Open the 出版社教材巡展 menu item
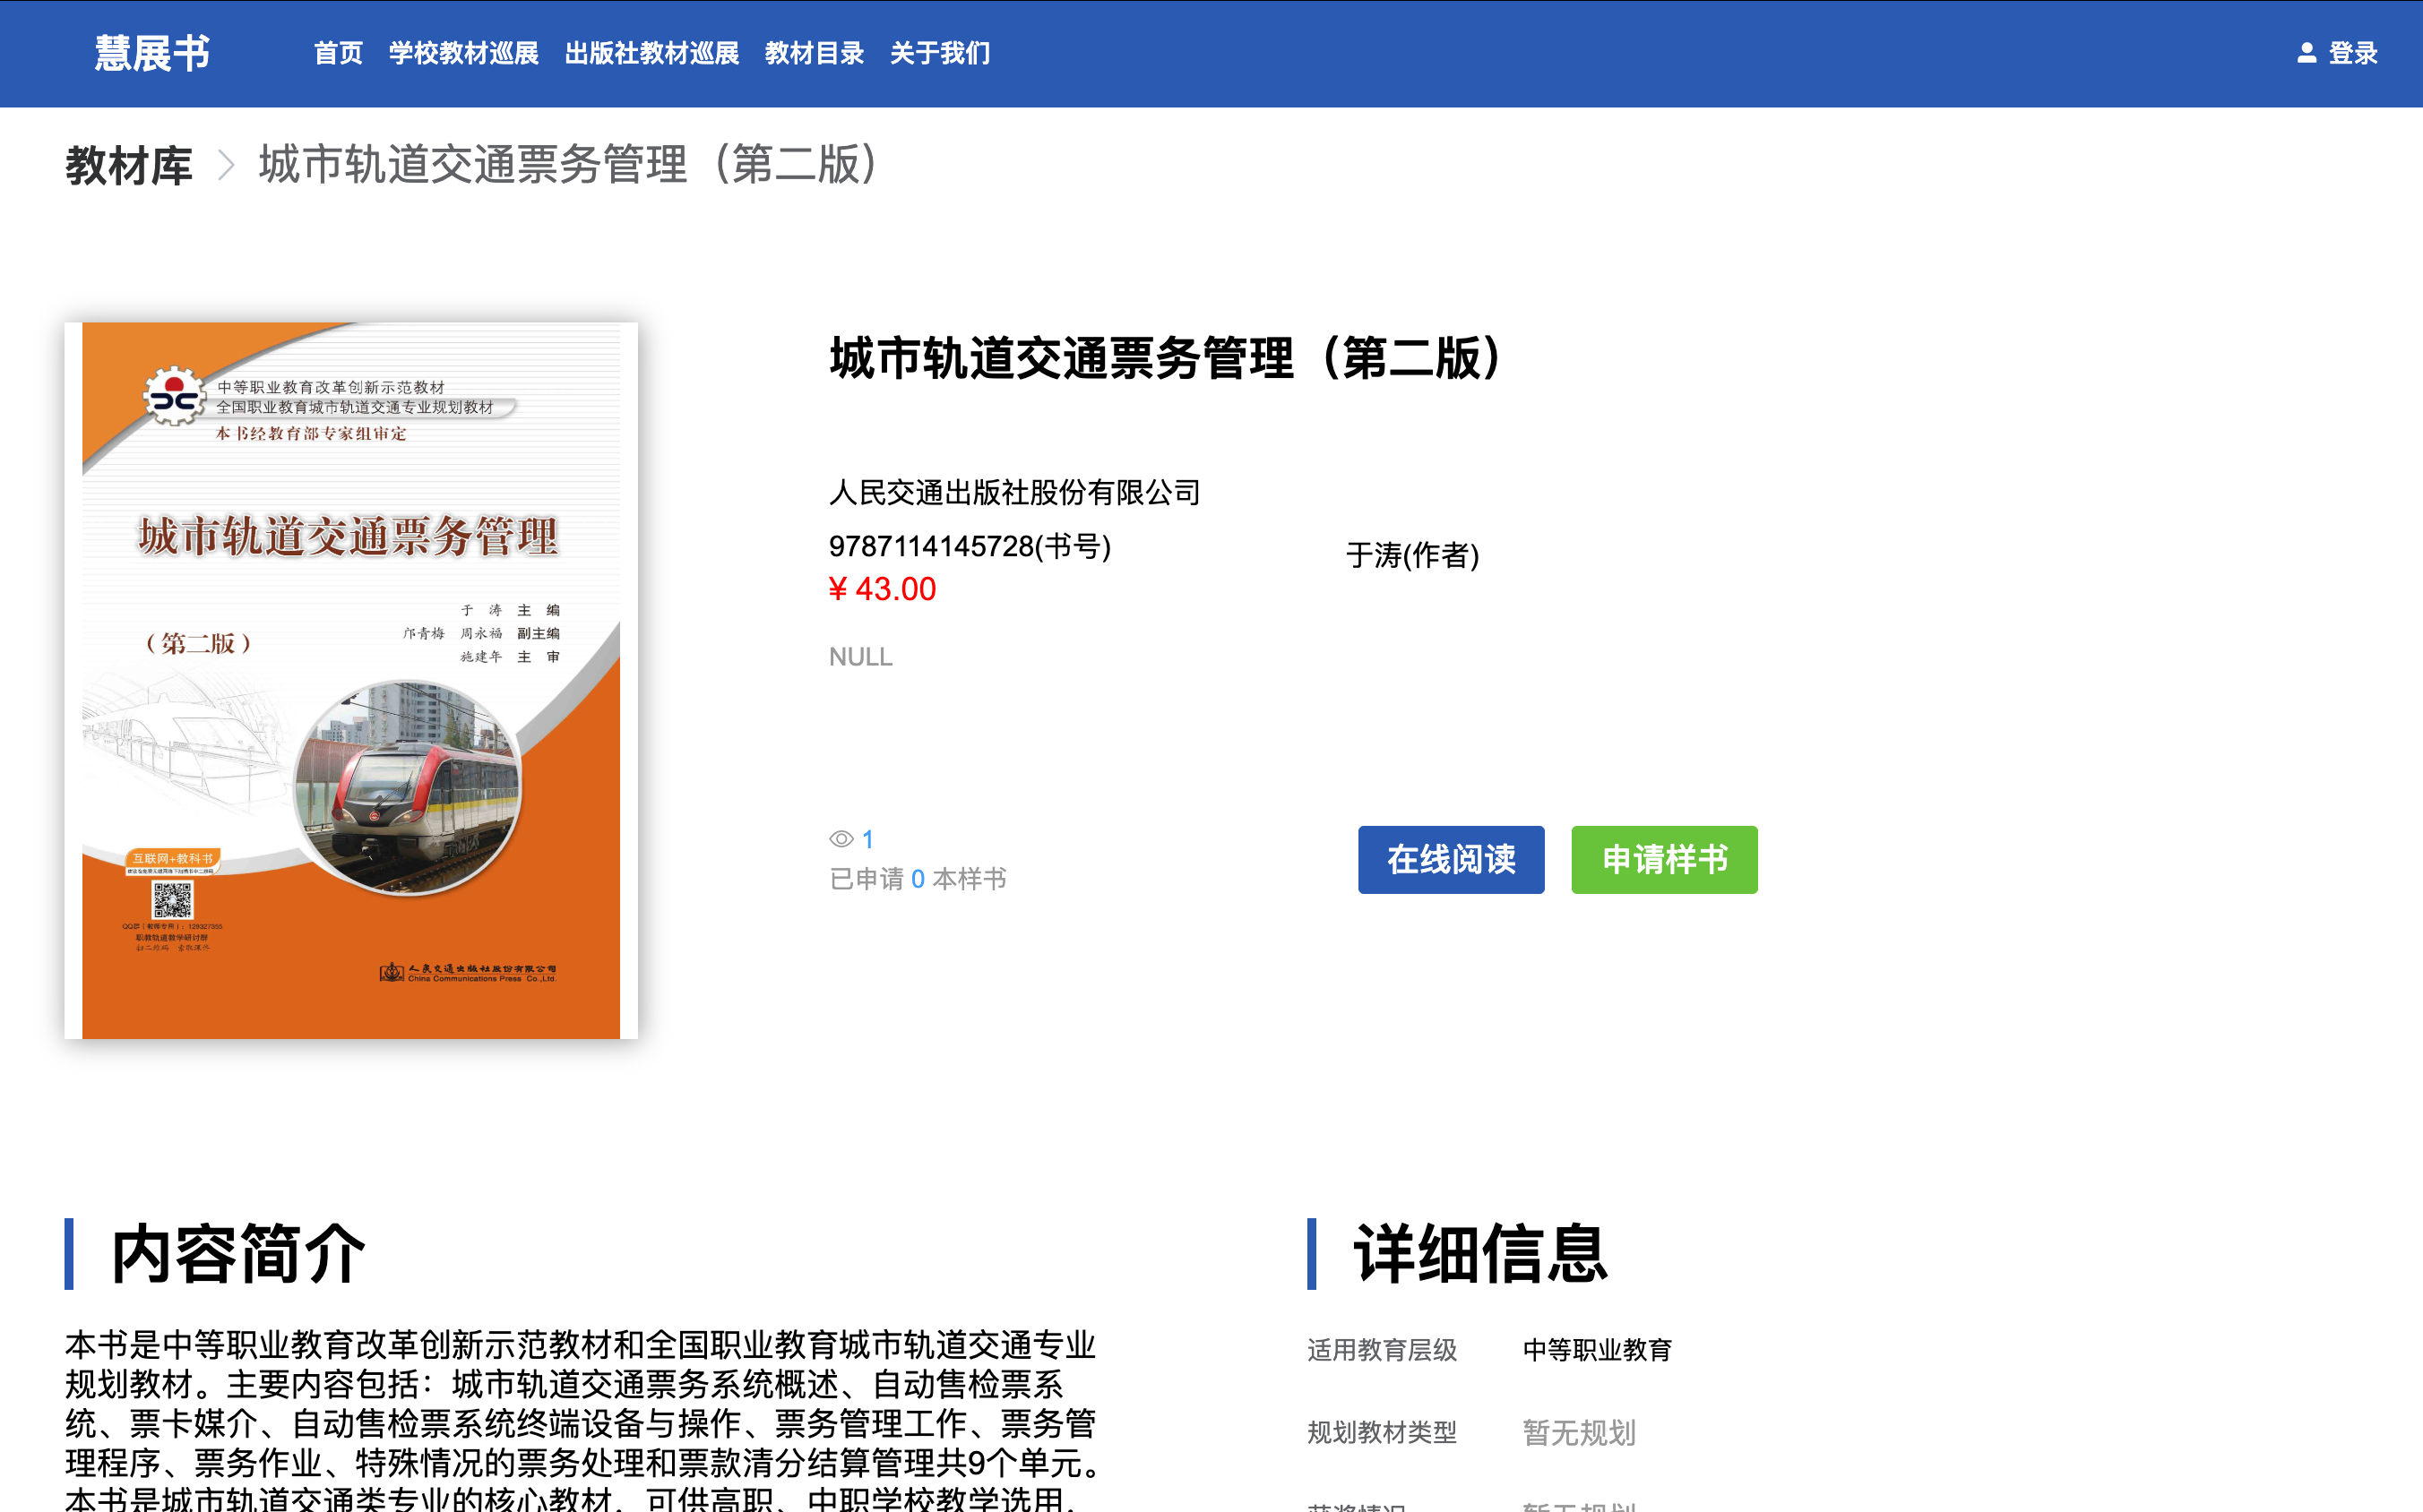The width and height of the screenshot is (2423, 1512). click(x=651, y=53)
